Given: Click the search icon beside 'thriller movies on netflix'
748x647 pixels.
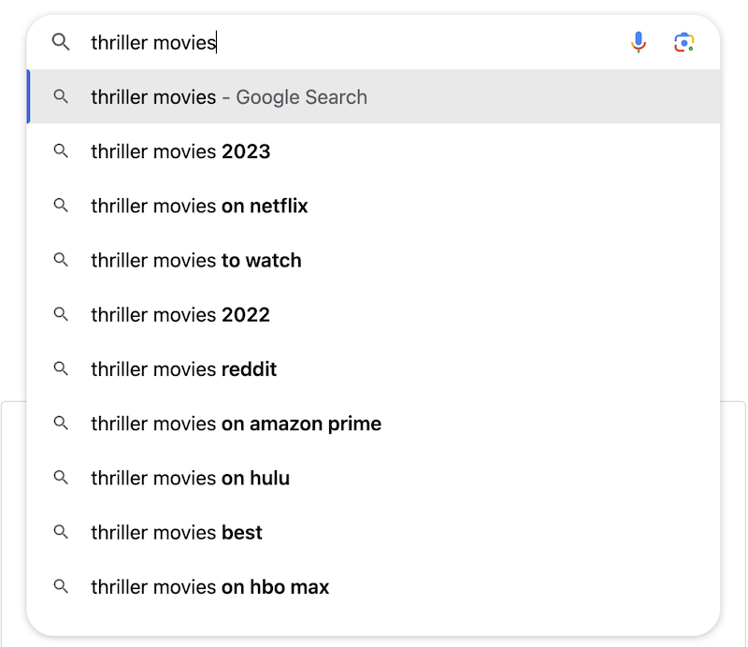Looking at the screenshot, I should (x=62, y=206).
